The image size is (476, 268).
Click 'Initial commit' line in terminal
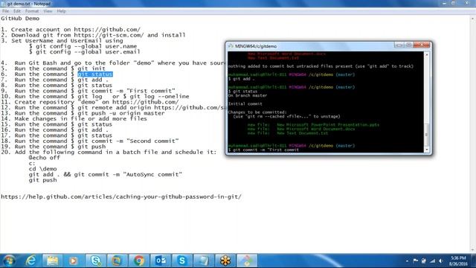245,103
